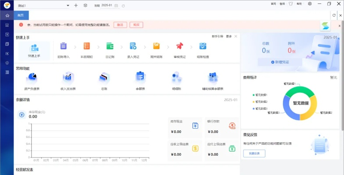
Task: Open the 科目期初 icon
Action: coord(87,46)
